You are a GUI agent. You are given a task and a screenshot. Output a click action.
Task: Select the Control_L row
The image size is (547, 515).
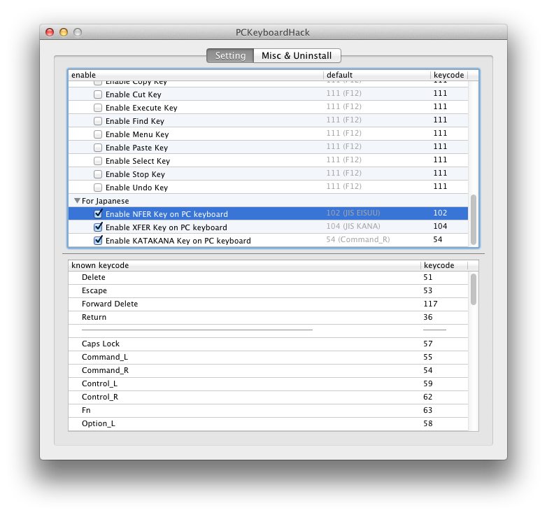(268, 383)
